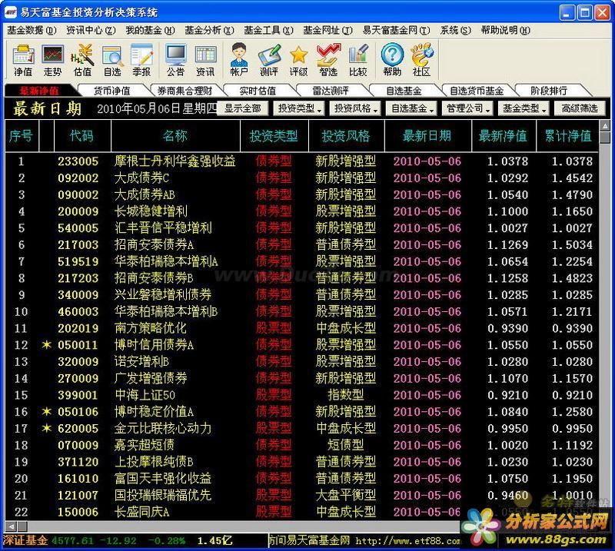Viewport: 615px width, 551px height.
Task: Click the 深证基金 status bar label
Action: coord(25,541)
